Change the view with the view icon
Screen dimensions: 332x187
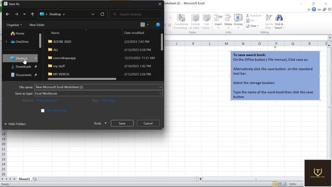[143, 24]
